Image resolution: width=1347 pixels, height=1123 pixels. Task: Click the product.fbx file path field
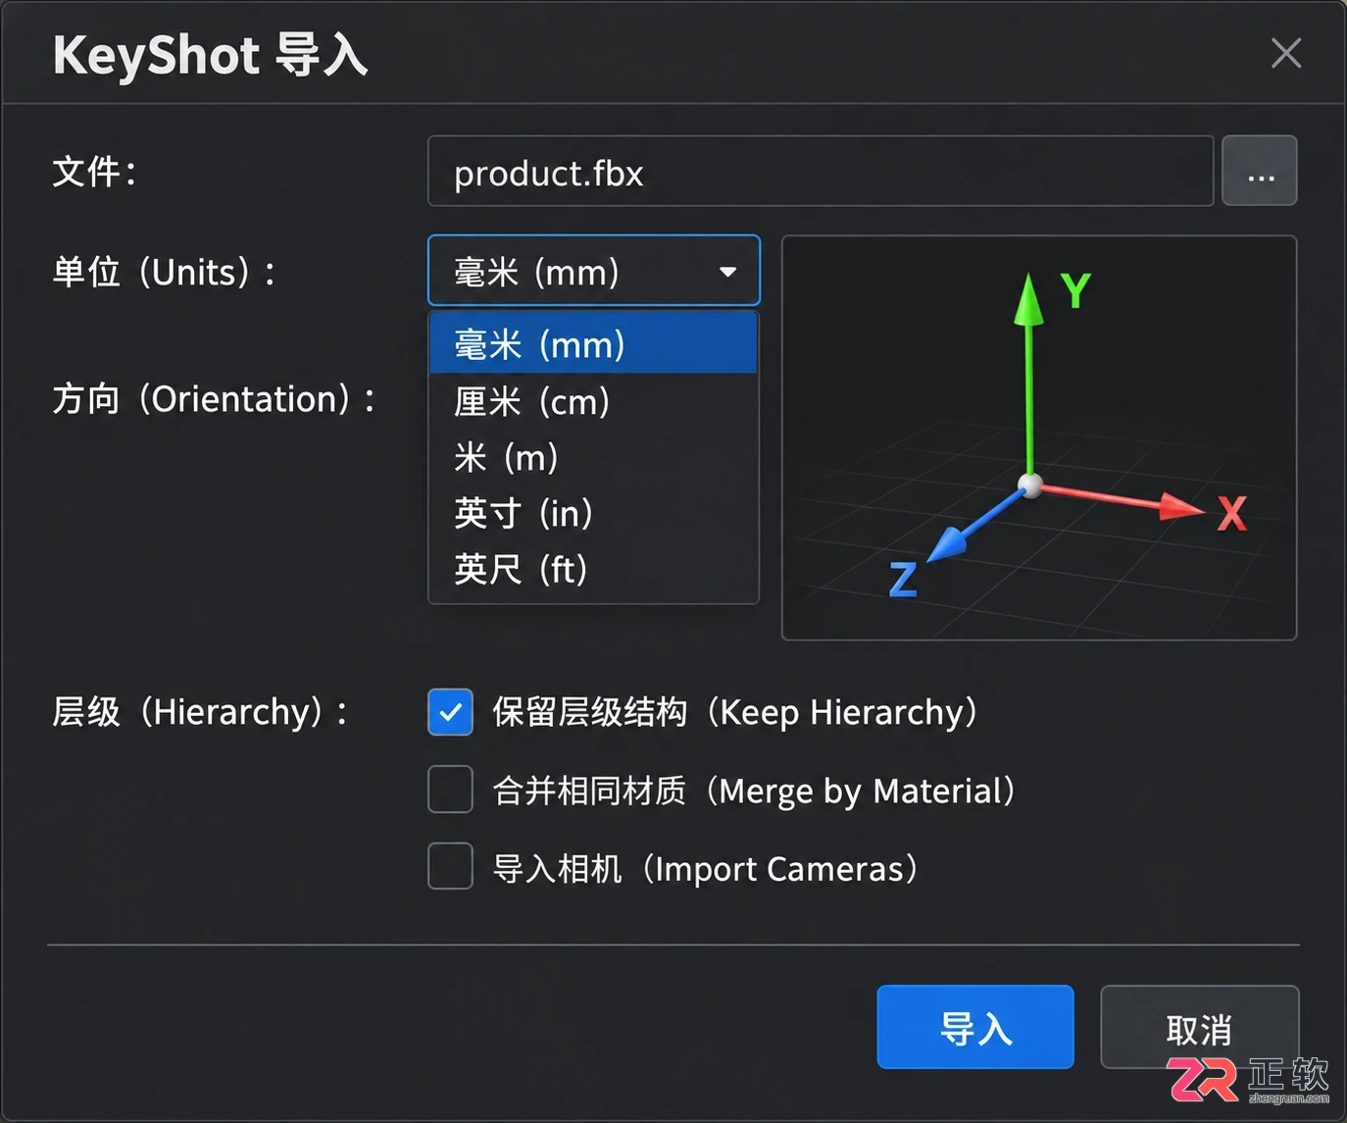[821, 172]
